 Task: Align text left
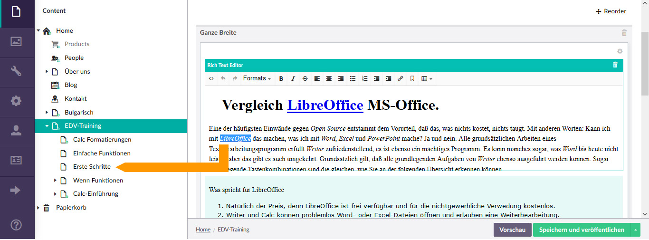317,78
